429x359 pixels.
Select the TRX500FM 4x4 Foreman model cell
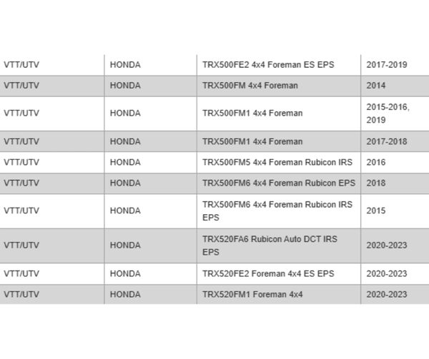click(250, 86)
